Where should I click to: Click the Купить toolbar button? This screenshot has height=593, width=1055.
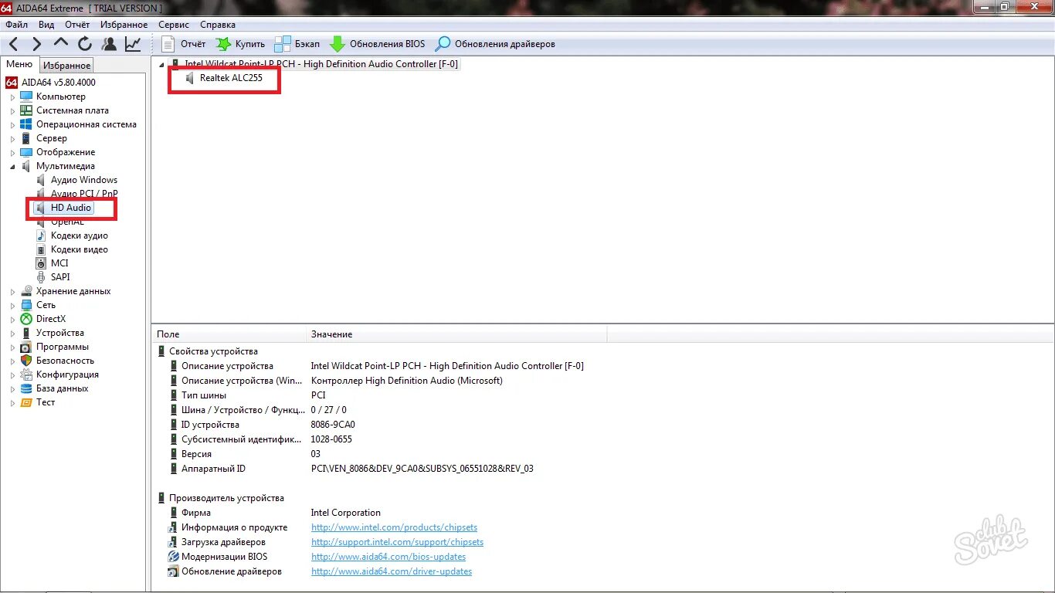point(240,44)
